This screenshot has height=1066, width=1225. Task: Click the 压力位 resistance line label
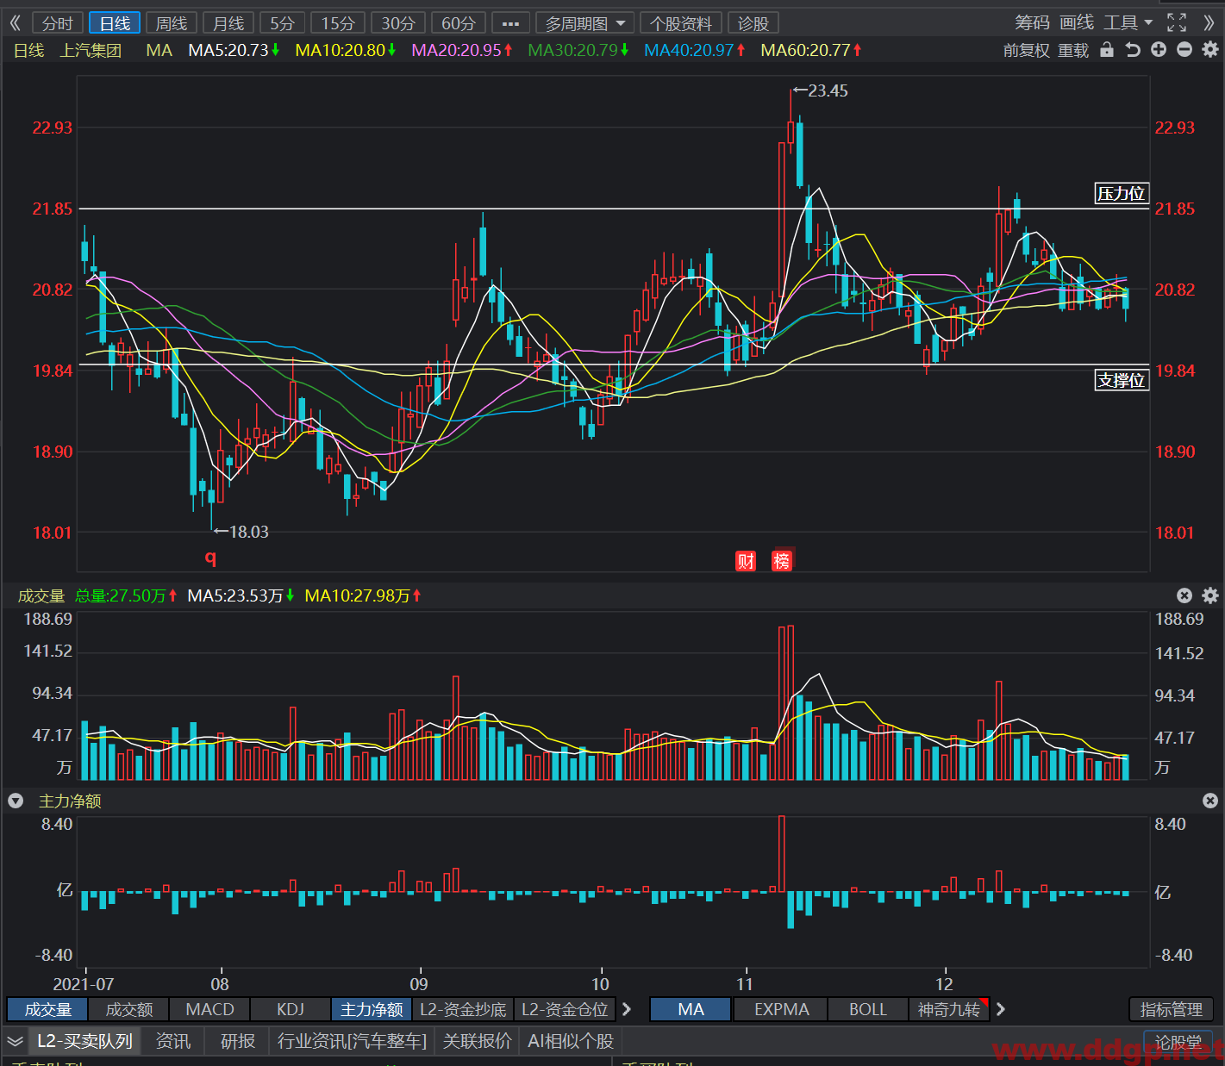coord(1122,194)
